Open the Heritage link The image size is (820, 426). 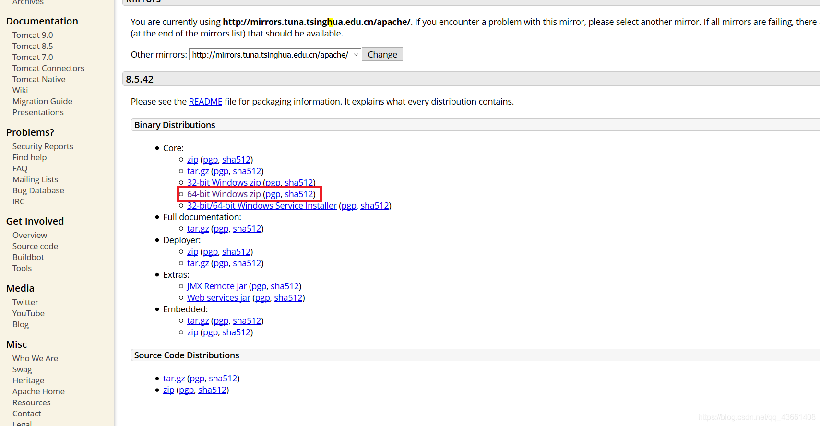(x=28, y=380)
